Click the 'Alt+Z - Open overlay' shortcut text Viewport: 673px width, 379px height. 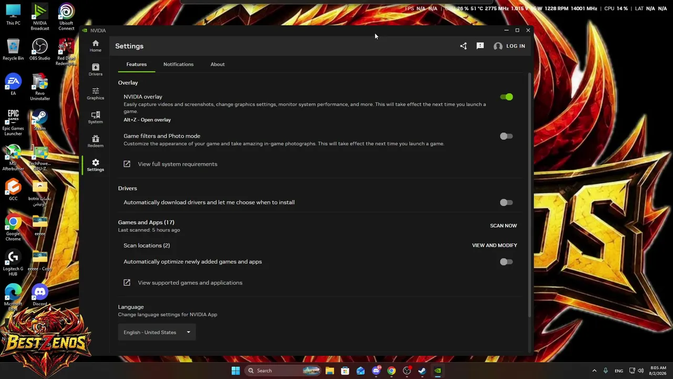click(147, 120)
